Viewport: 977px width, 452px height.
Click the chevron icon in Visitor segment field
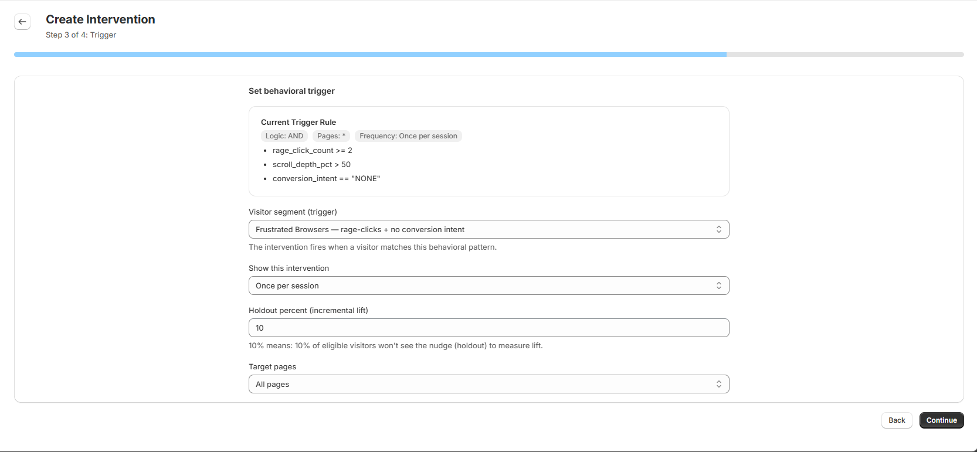tap(718, 229)
